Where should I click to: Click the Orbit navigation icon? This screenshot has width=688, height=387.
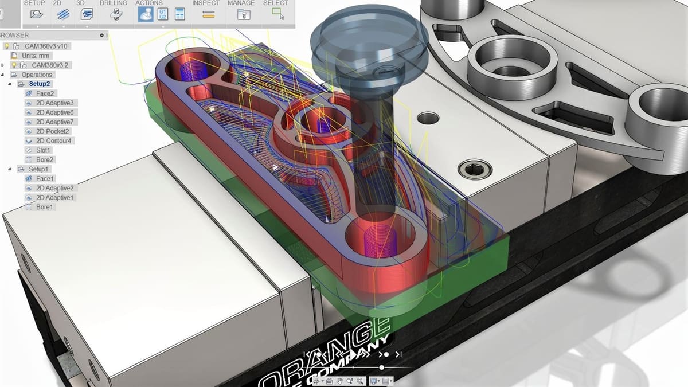(x=316, y=381)
